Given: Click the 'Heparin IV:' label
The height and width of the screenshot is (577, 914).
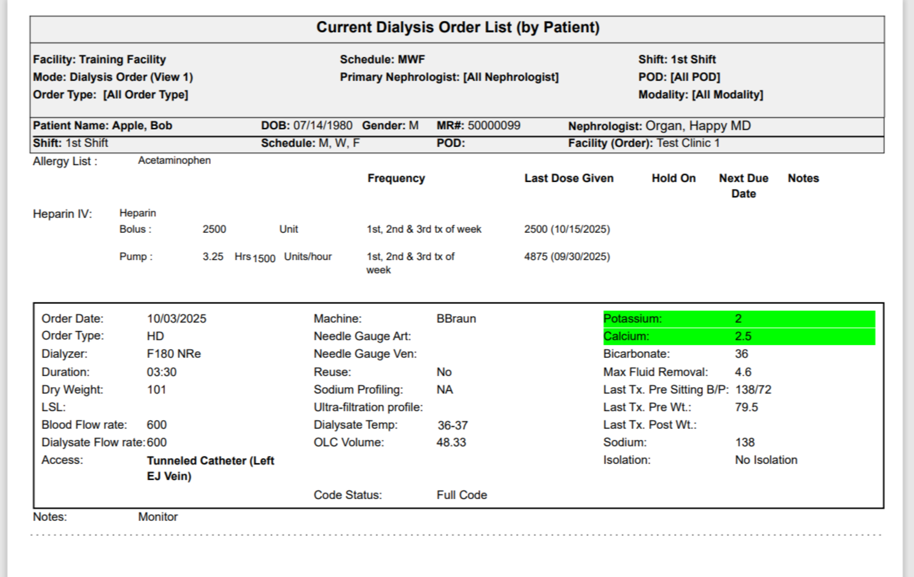Looking at the screenshot, I should click(62, 214).
